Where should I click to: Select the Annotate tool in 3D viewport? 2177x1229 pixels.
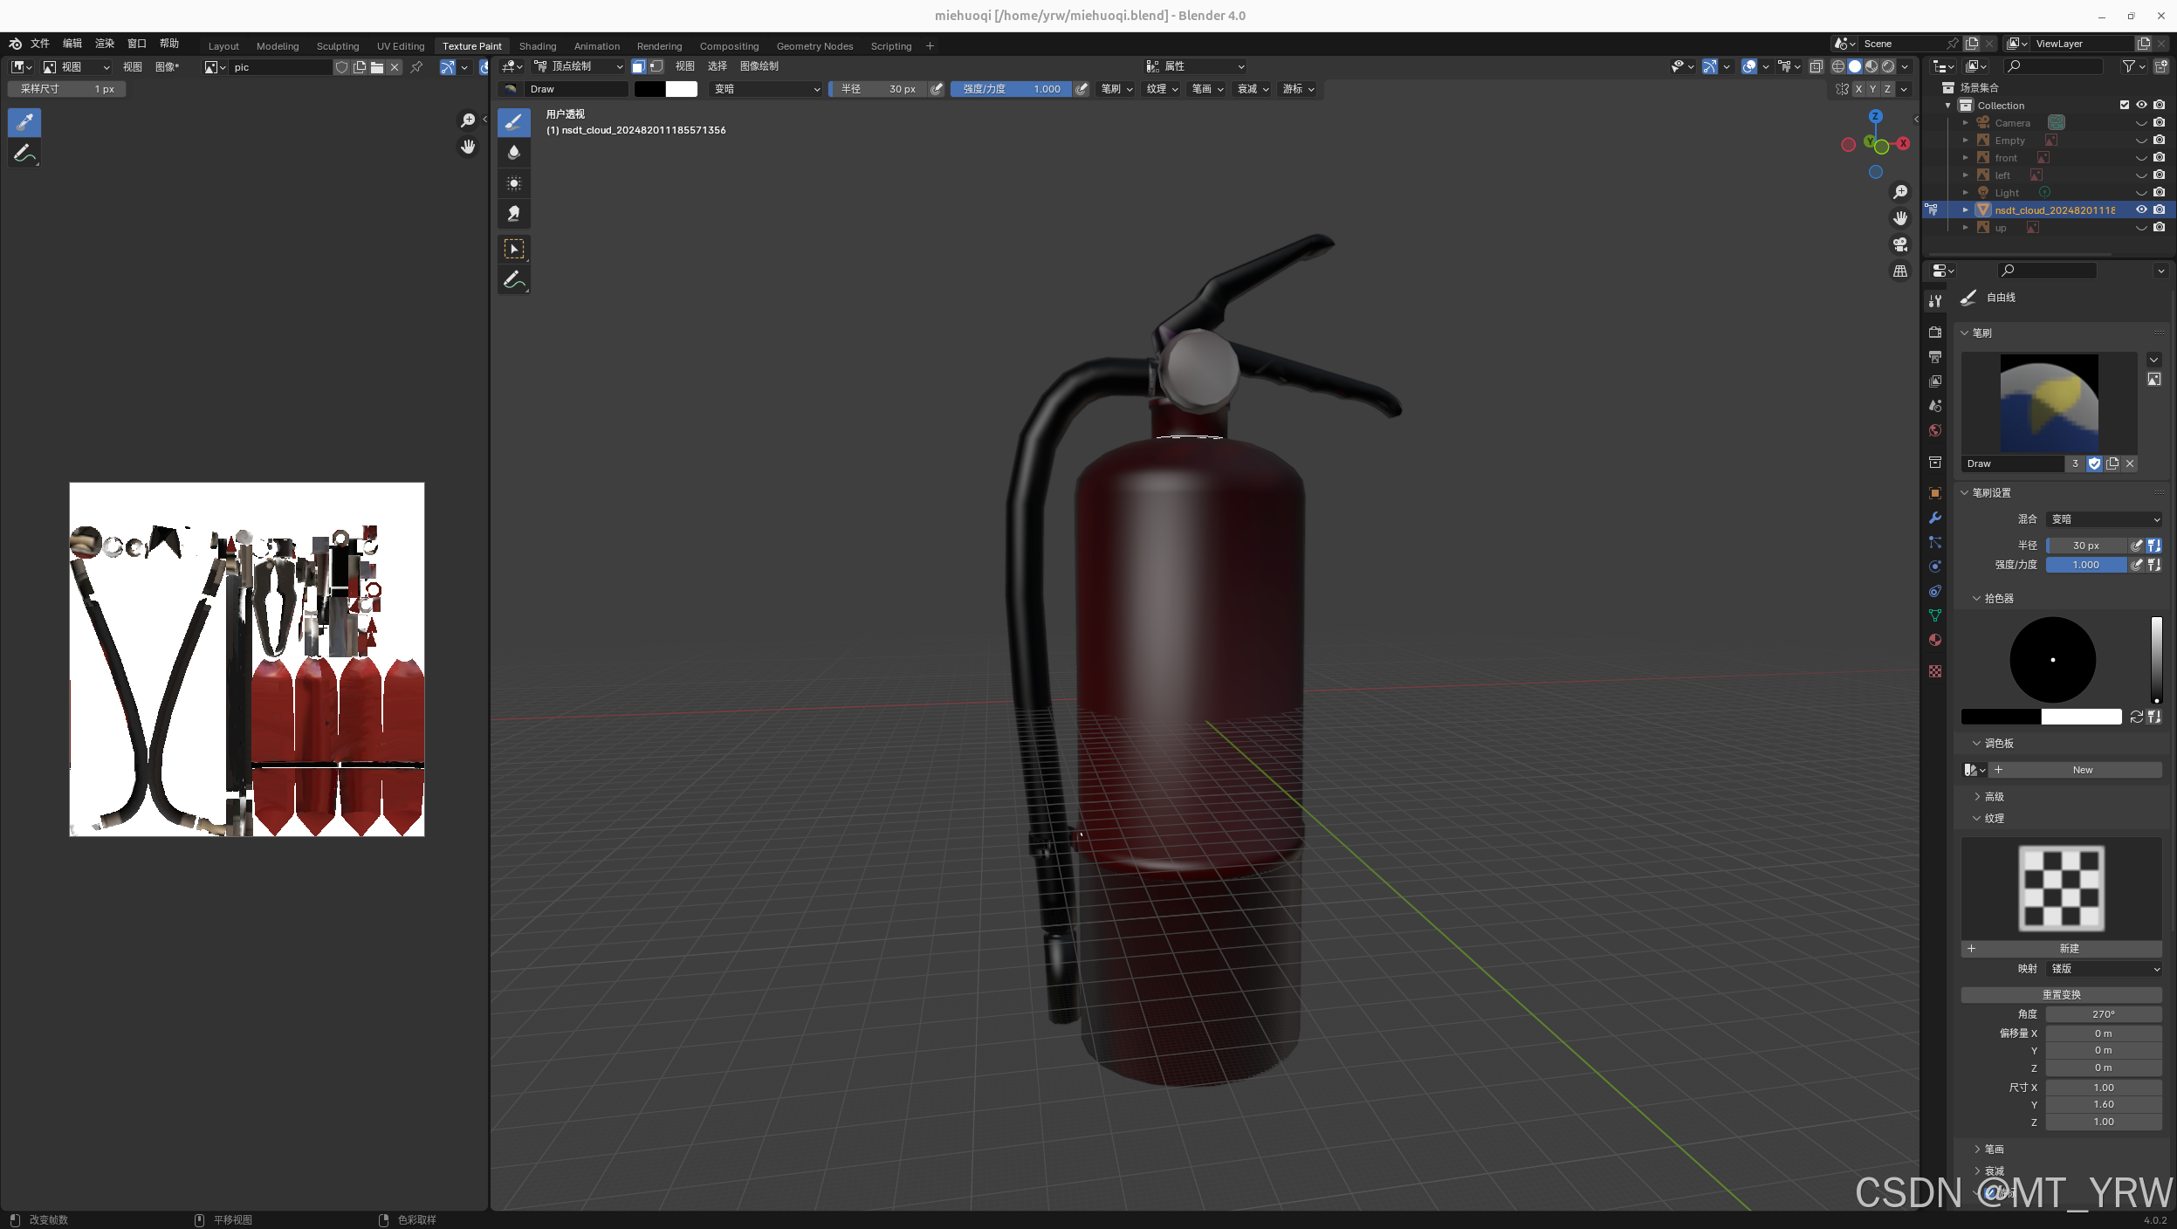tap(514, 280)
